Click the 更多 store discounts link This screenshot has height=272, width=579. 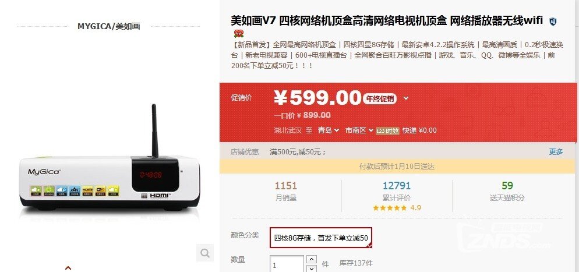point(556,151)
